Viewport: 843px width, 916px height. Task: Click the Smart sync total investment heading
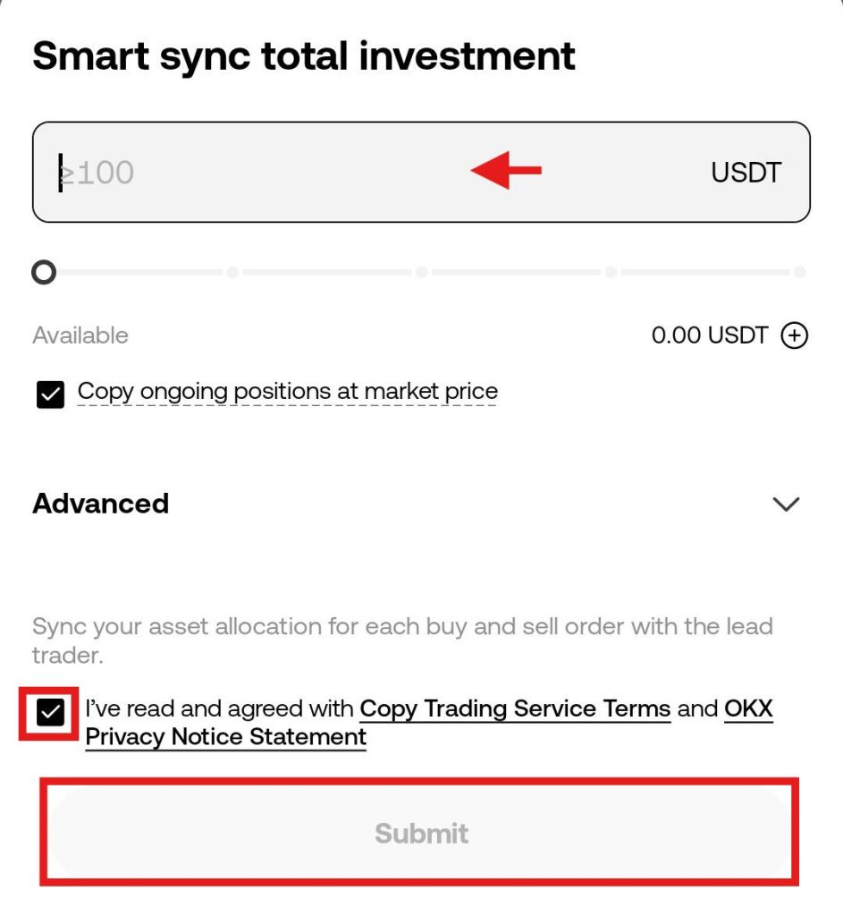click(303, 56)
